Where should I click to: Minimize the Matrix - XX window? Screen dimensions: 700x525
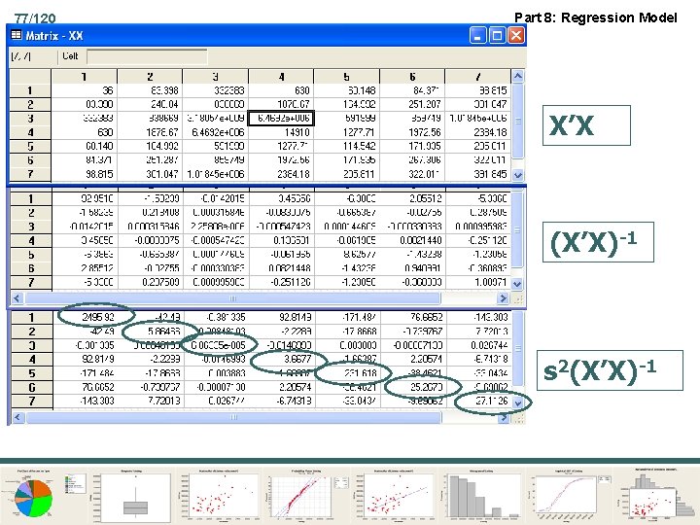coord(477,35)
